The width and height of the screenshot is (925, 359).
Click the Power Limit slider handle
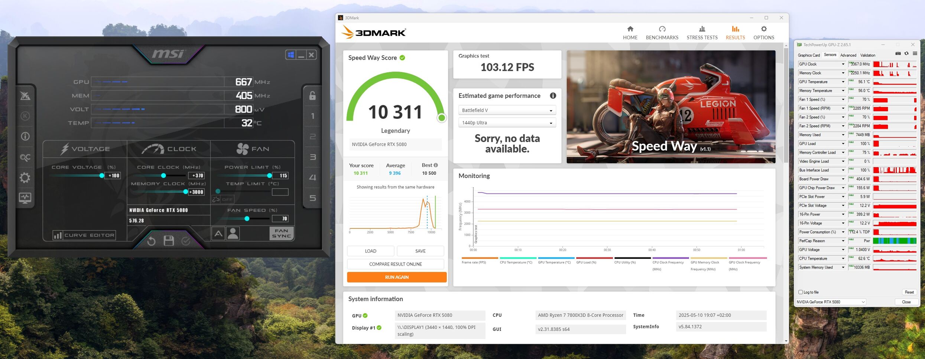pos(269,176)
